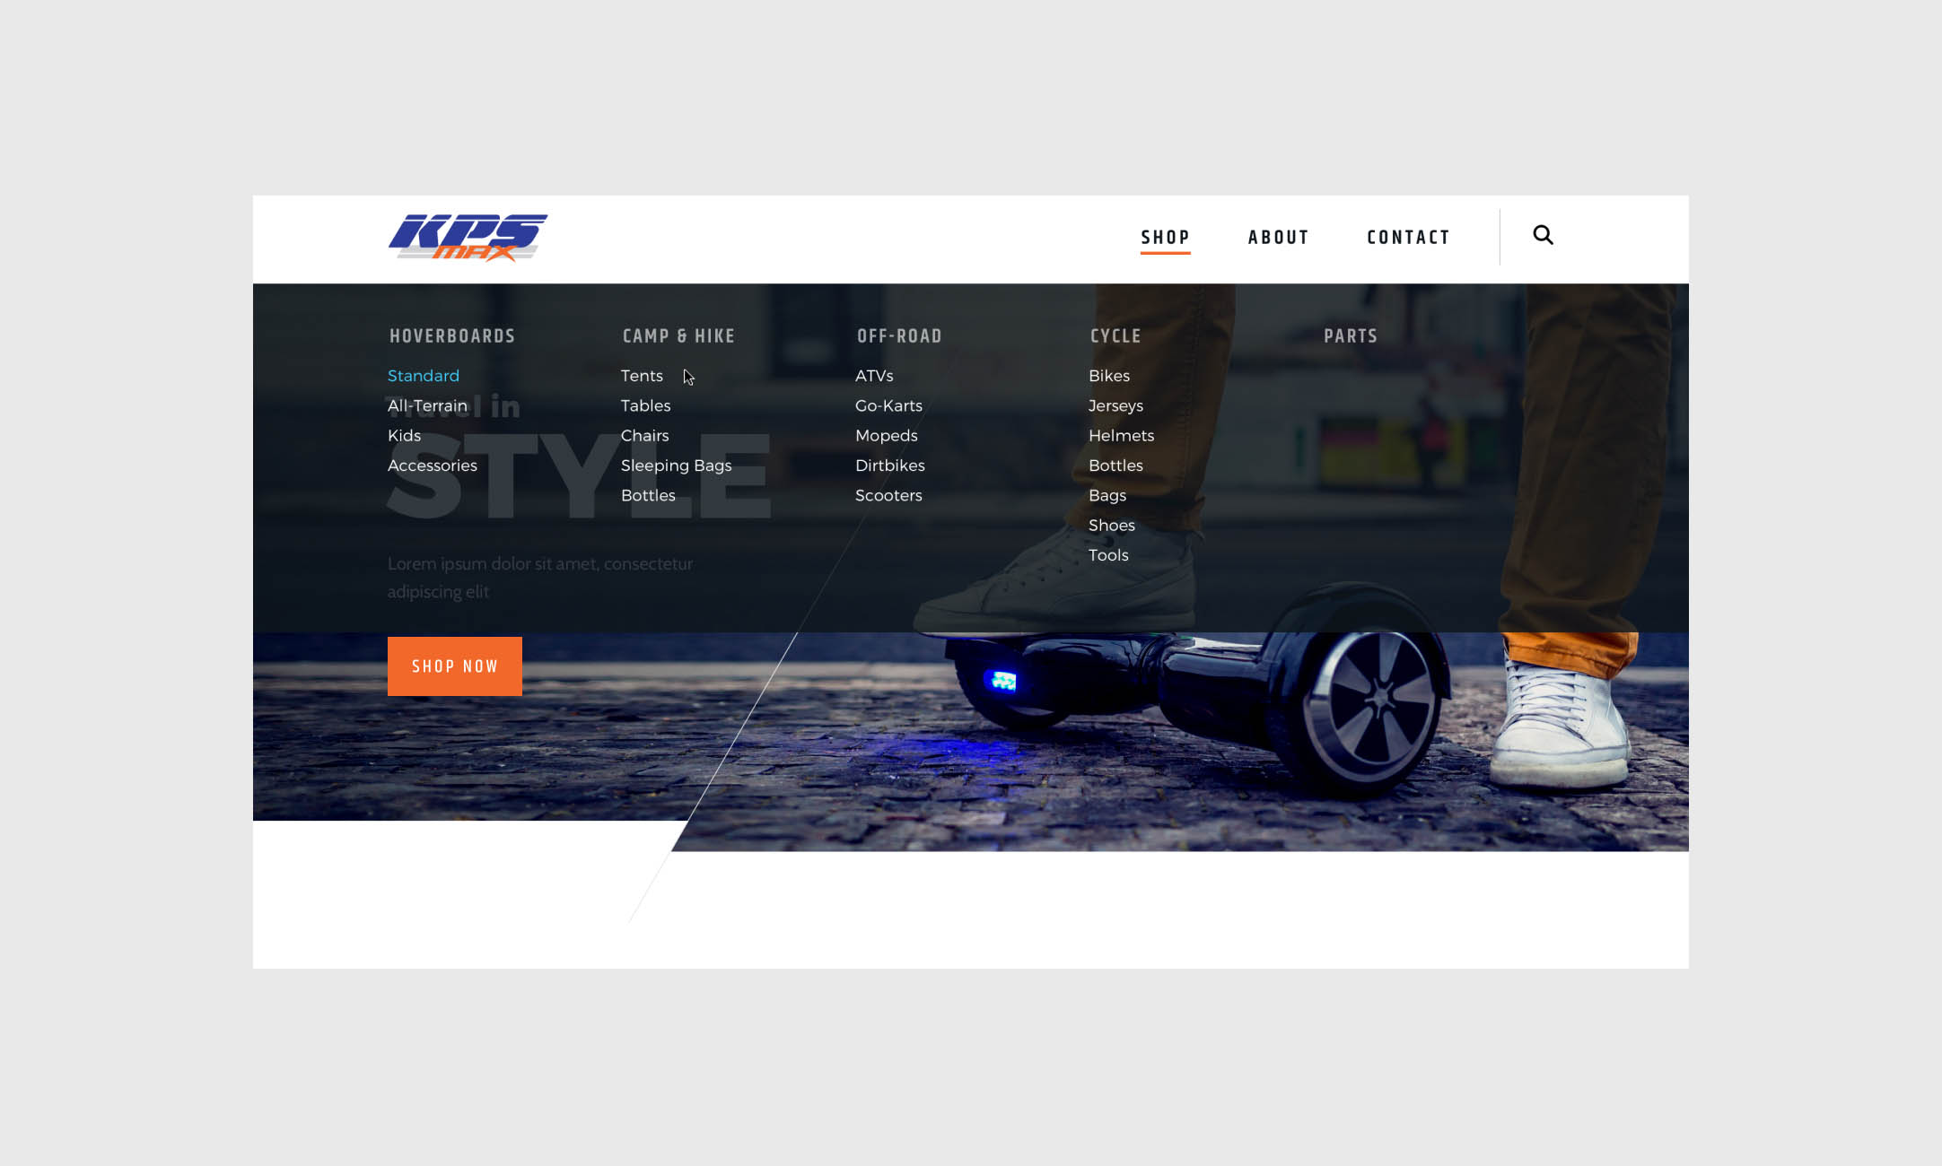This screenshot has height=1166, width=1942.
Task: Click the Scooters link under Off-Road
Action: pyautogui.click(x=888, y=495)
